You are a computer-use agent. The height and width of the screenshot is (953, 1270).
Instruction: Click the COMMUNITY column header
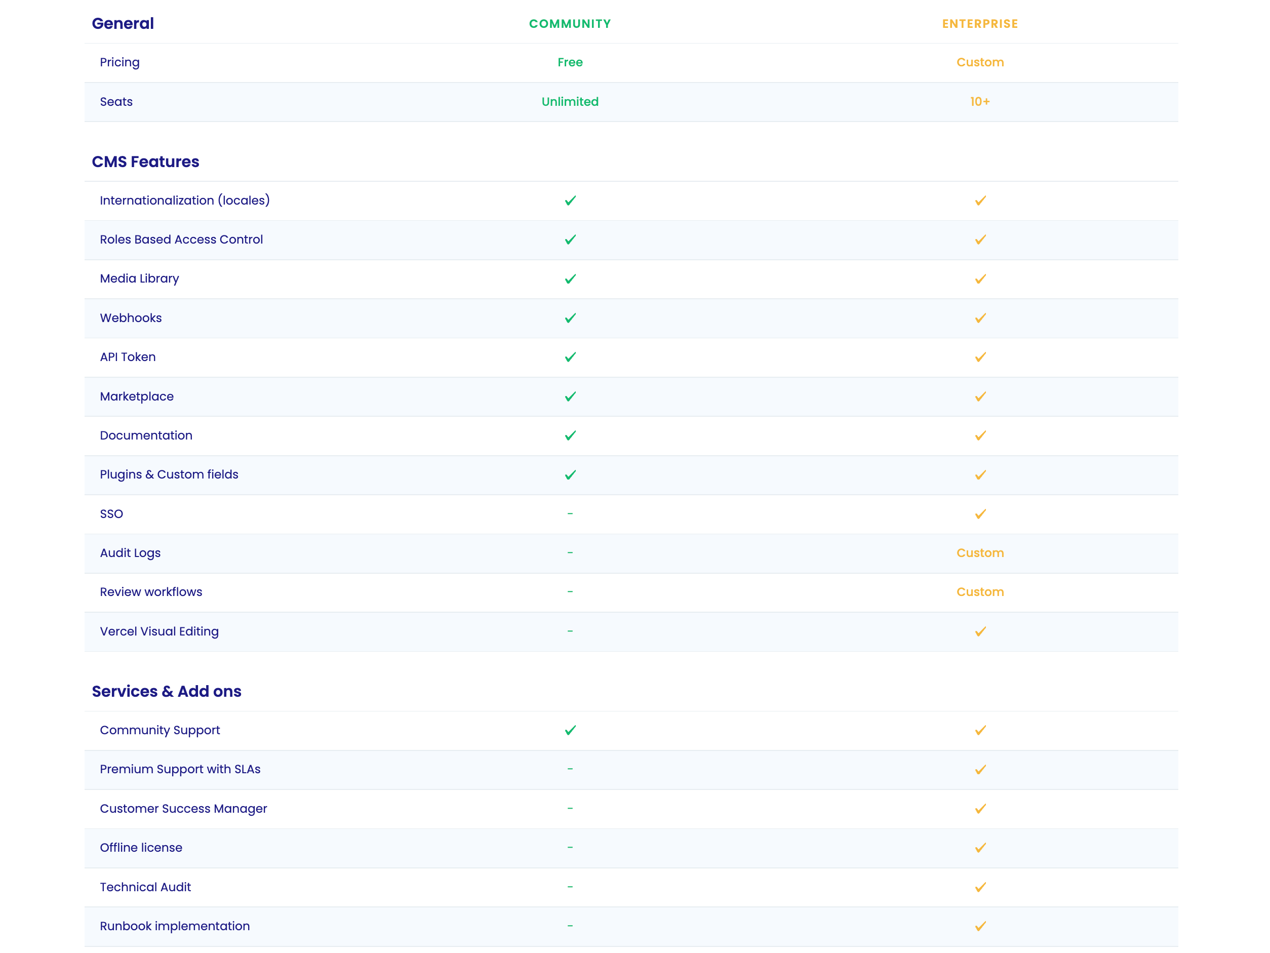point(570,24)
